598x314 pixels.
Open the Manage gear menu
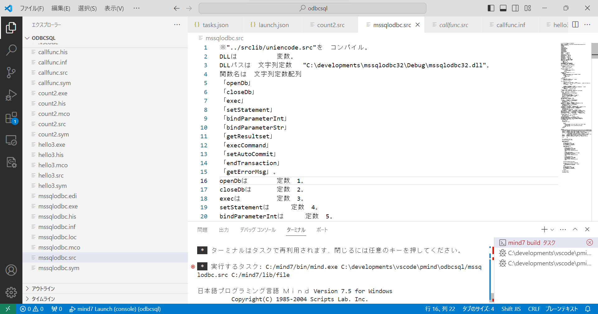[11, 292]
